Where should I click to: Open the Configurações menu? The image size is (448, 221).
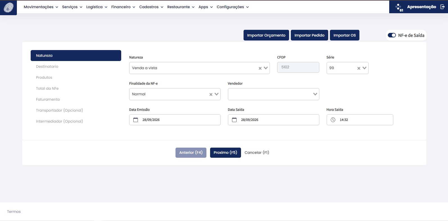[x=233, y=7]
